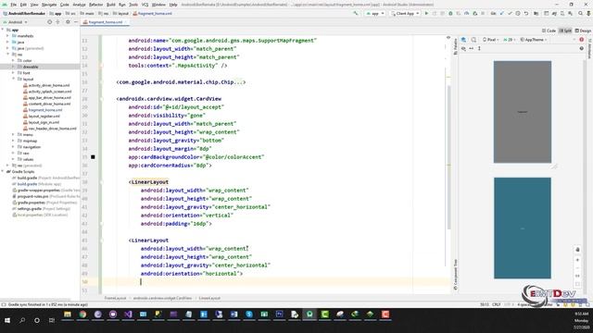Open File Explorer from the taskbar
The width and height of the screenshot is (593, 333).
(x=68, y=314)
